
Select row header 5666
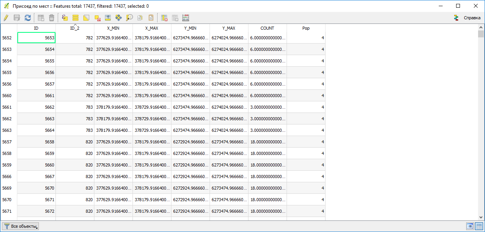[x=9, y=177]
